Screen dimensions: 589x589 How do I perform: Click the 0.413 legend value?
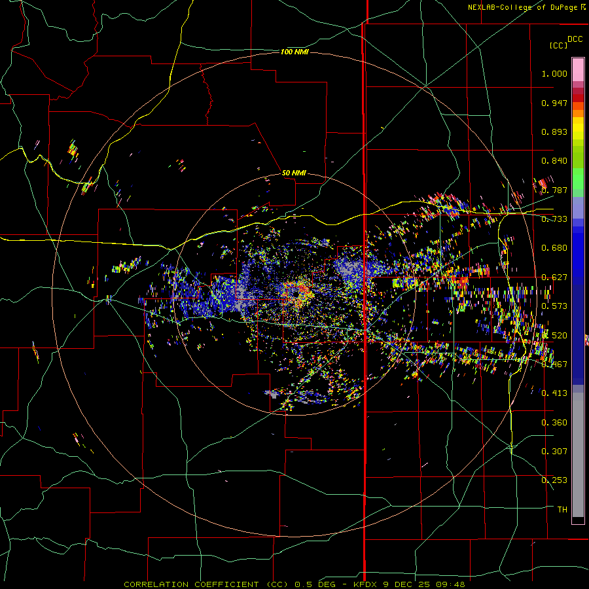pyautogui.click(x=554, y=393)
